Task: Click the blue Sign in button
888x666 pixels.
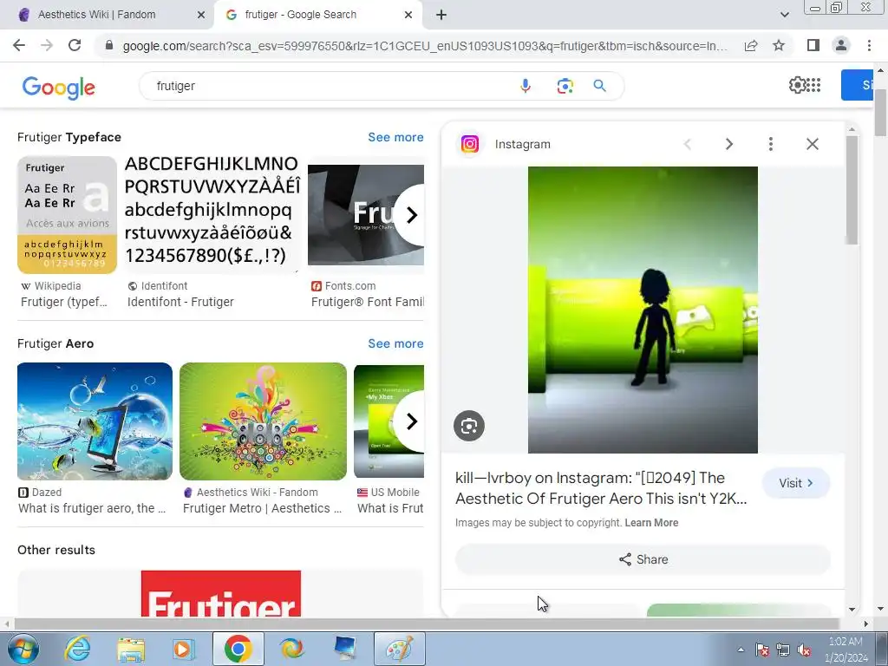Action: 858,85
